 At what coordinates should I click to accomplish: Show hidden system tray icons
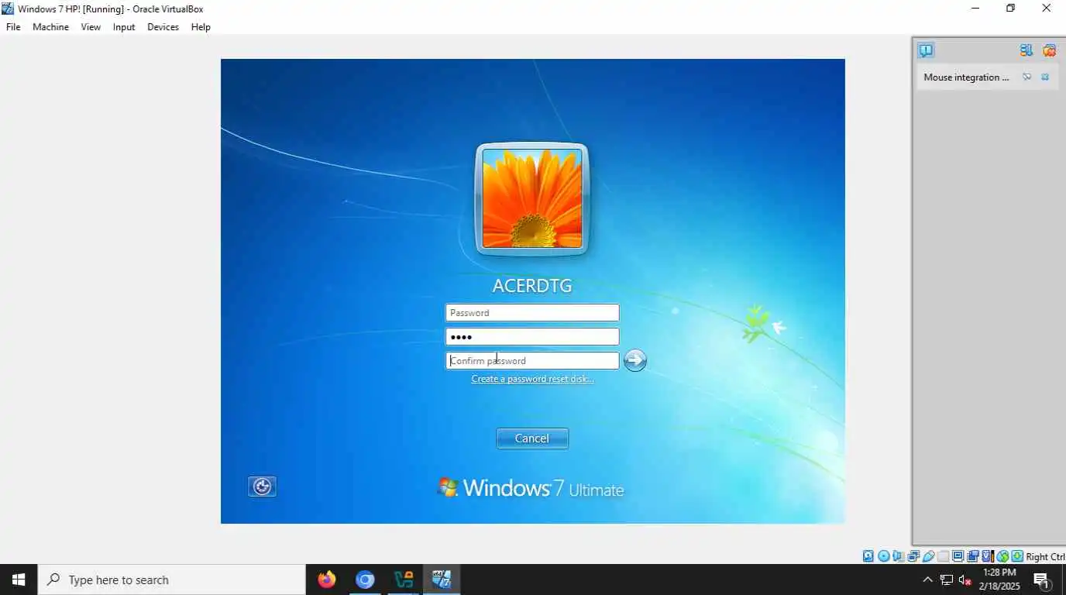click(927, 580)
